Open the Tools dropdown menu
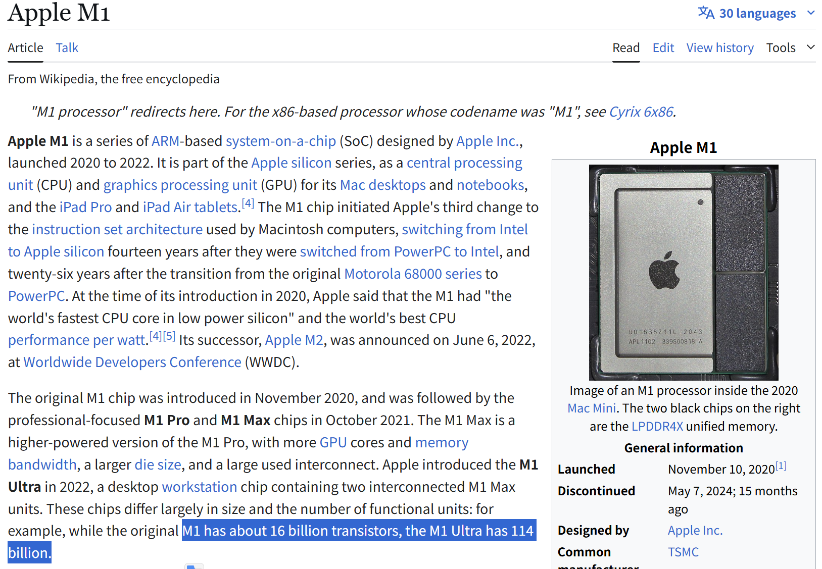This screenshot has height=569, width=822. (x=790, y=47)
